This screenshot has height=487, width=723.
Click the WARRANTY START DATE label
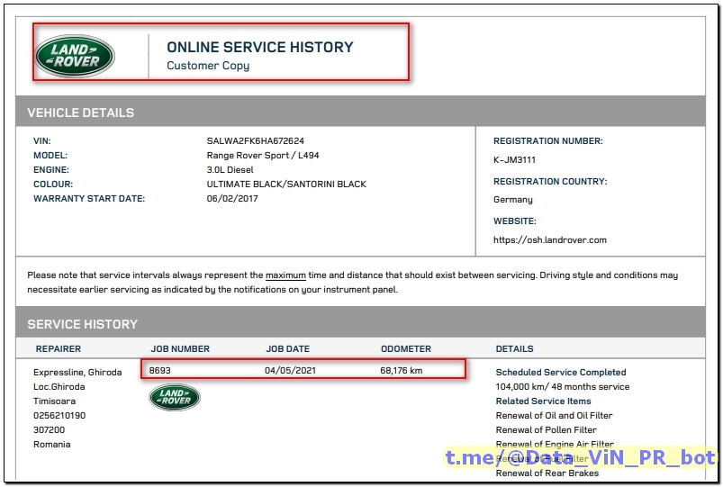(x=89, y=198)
